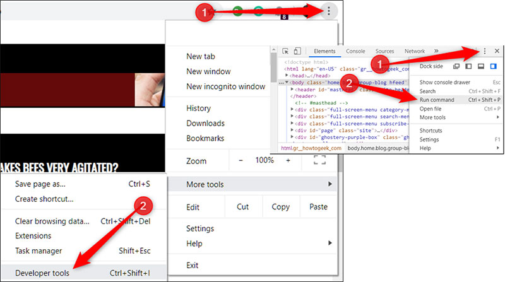Click the html.gr__howtogeek_com breadcrumb
The height and width of the screenshot is (282, 505).
(x=311, y=148)
